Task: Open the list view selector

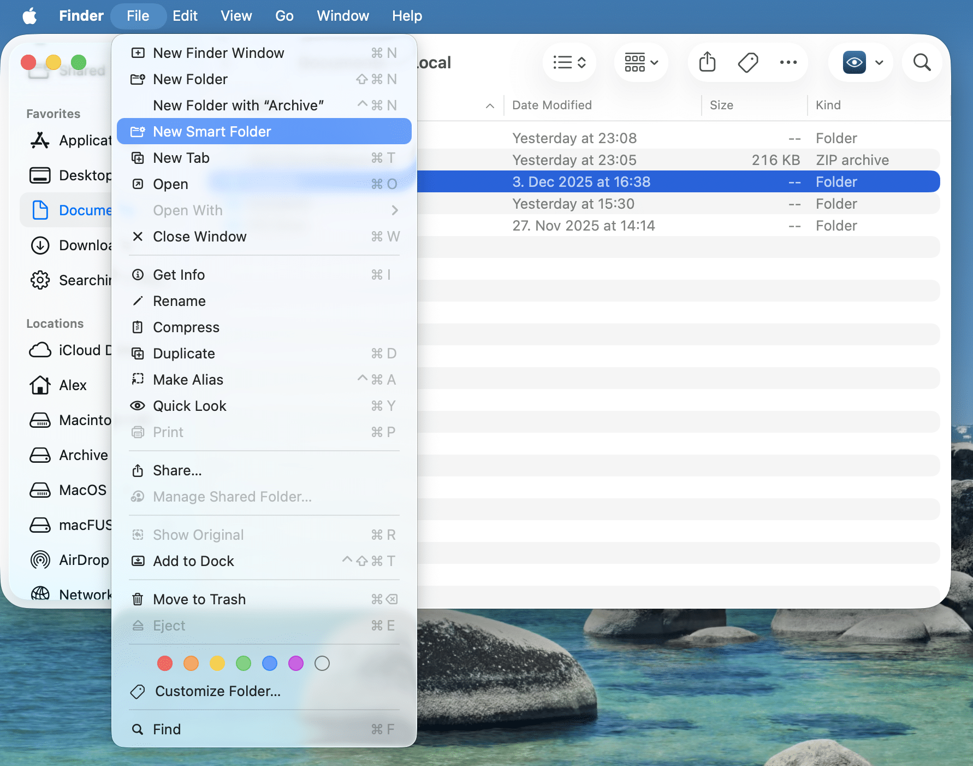Action: click(x=569, y=62)
